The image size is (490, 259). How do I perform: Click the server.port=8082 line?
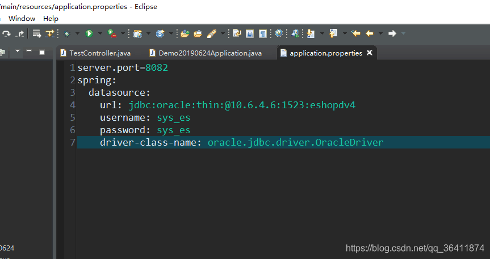click(123, 67)
